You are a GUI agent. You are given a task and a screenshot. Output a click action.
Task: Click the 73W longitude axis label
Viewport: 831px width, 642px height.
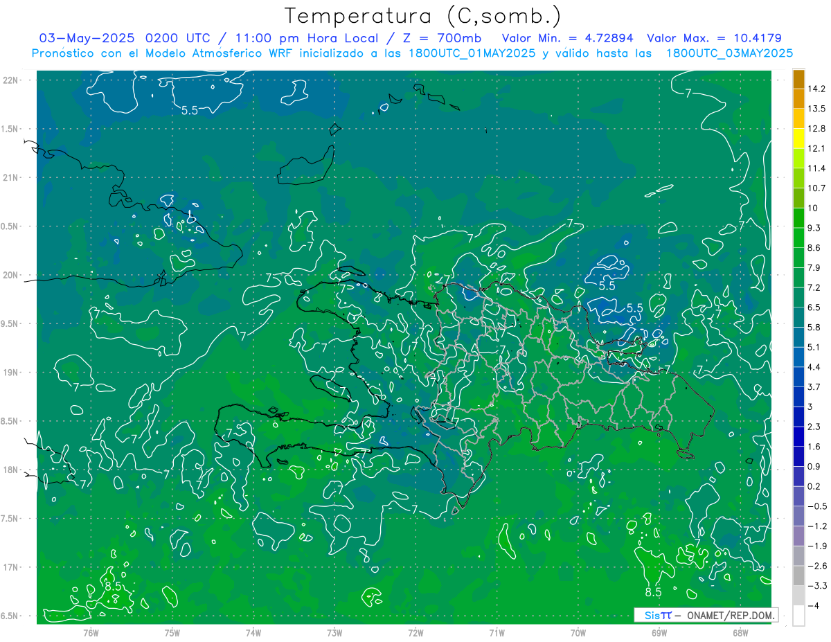334,632
